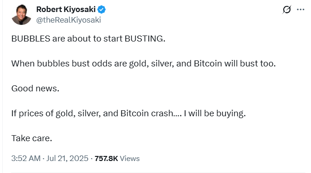Image resolution: width=311 pixels, height=173 pixels.
Task: Click the 757.8K view count
Action: 106,159
